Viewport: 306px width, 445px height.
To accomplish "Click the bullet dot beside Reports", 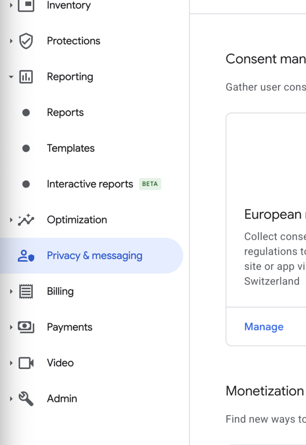I will pos(26,113).
